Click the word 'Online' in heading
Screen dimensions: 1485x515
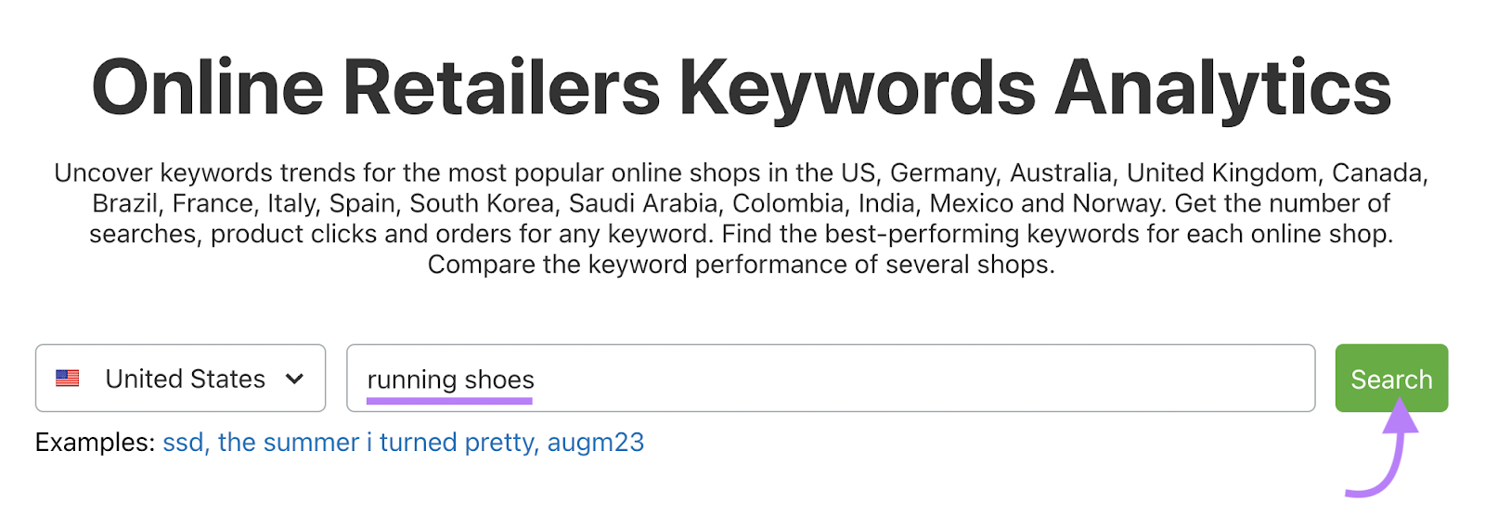point(208,88)
